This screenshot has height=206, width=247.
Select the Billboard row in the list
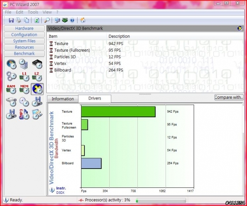[145, 70]
